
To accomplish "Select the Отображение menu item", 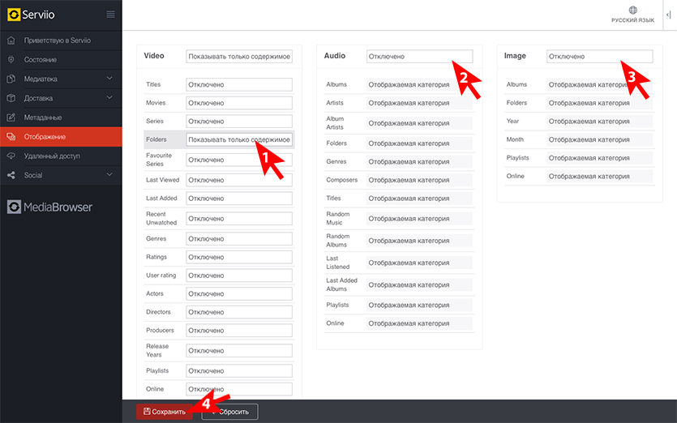I will coord(61,137).
